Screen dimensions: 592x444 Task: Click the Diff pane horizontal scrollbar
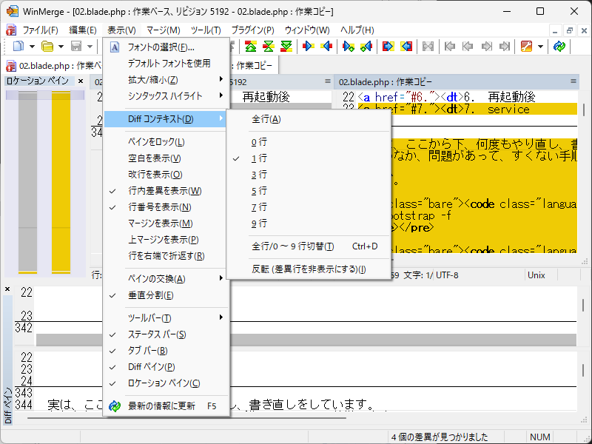point(187,418)
